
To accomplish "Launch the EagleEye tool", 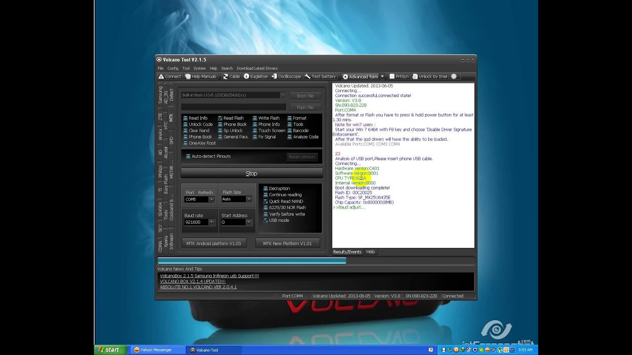I will 256,76.
